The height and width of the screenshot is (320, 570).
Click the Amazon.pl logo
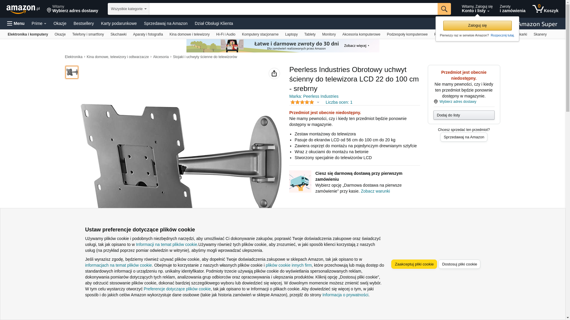point(23,9)
